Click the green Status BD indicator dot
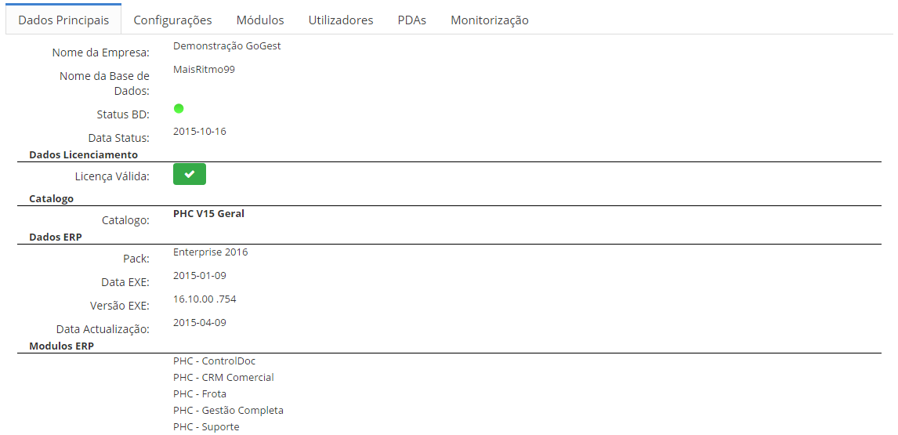Image resolution: width=898 pixels, height=435 pixels. pyautogui.click(x=179, y=108)
